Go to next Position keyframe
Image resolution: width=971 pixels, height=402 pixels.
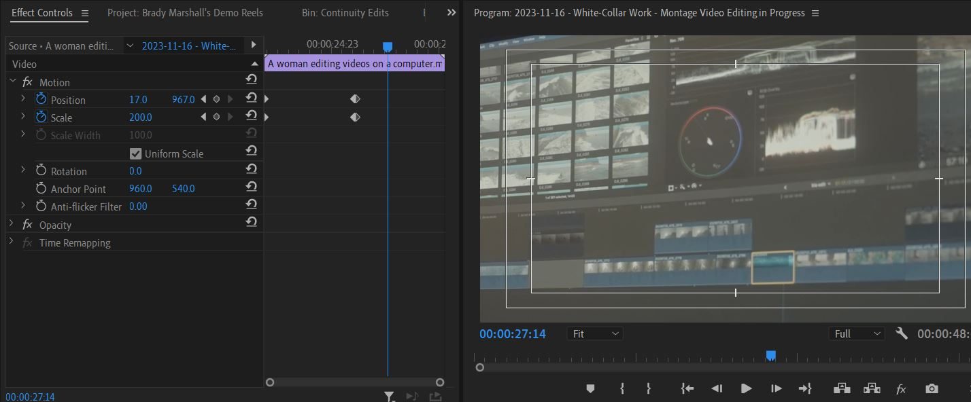pos(230,99)
